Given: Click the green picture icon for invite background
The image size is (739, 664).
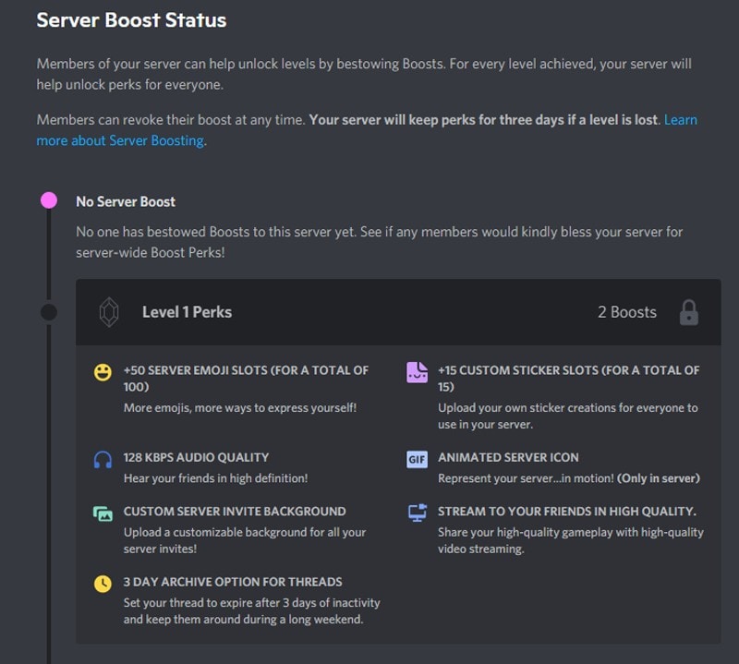Looking at the screenshot, I should point(103,513).
